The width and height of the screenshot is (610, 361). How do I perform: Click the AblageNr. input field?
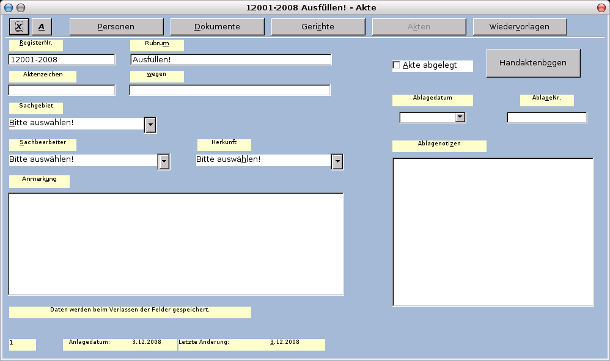tap(546, 117)
